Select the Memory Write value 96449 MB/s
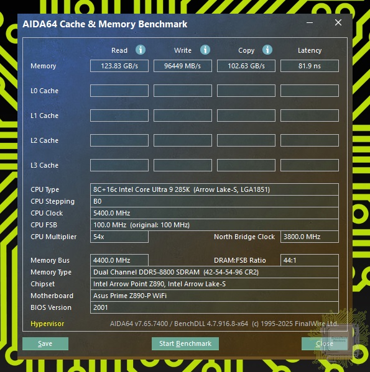Viewport: 370px width, 372px height. point(183,66)
